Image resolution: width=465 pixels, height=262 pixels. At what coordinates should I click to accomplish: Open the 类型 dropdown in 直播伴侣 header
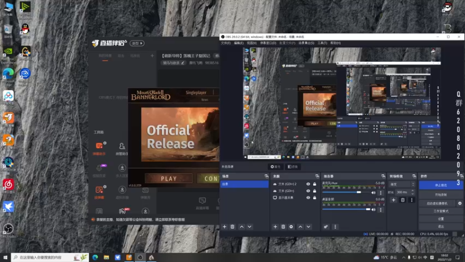[137, 43]
